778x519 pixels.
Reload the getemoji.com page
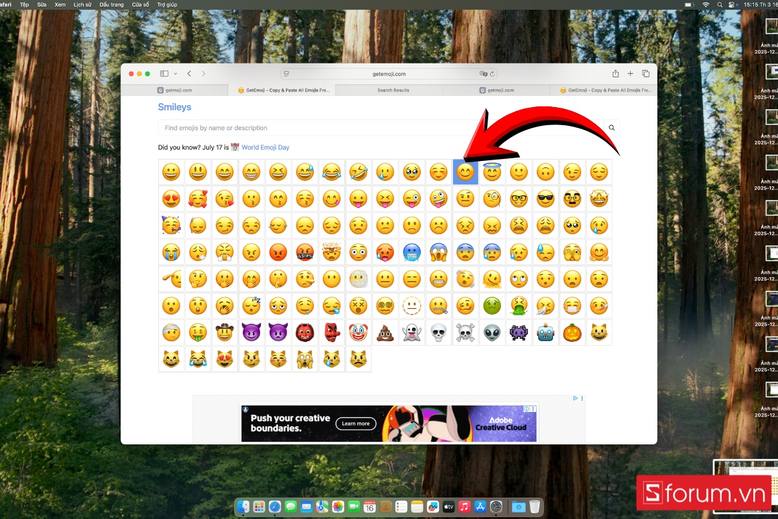492,73
